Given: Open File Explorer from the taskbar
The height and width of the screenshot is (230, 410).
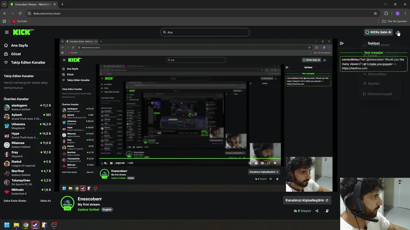Looking at the screenshot, I should 16,225.
